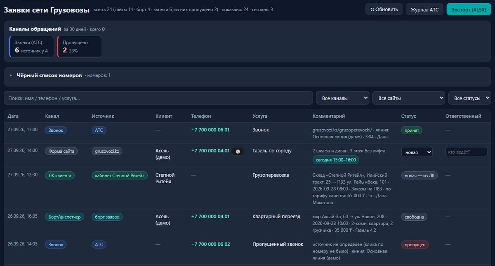The image size is (495, 266).
Task: Click phone +7 700 000 04 01 in Газель по городу row
Action: click(210, 151)
